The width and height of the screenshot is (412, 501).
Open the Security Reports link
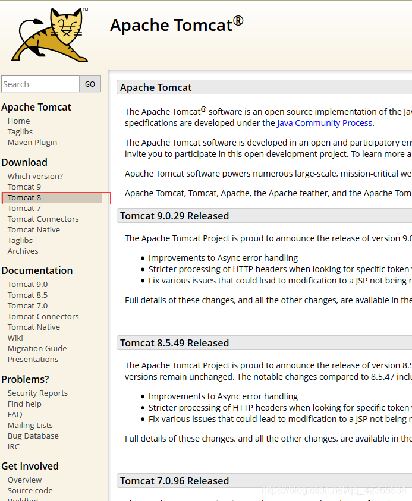coord(37,393)
